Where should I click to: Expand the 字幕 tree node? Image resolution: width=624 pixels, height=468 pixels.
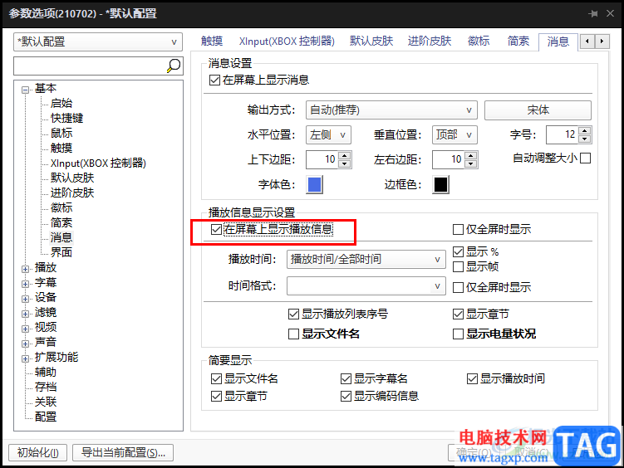[26, 284]
